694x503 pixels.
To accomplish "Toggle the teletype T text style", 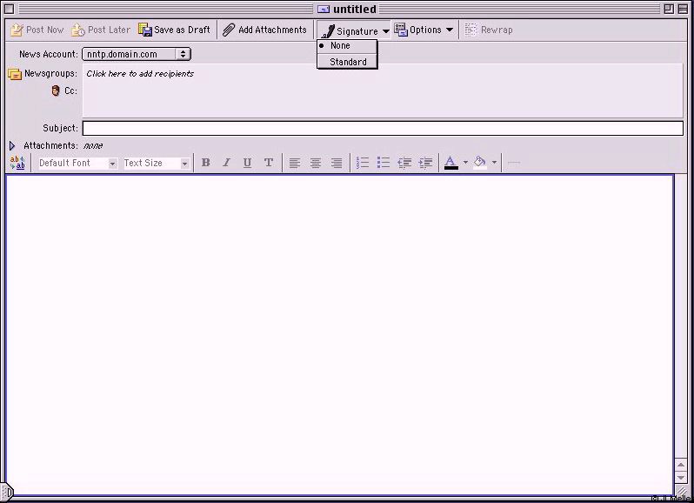I will coord(268,163).
